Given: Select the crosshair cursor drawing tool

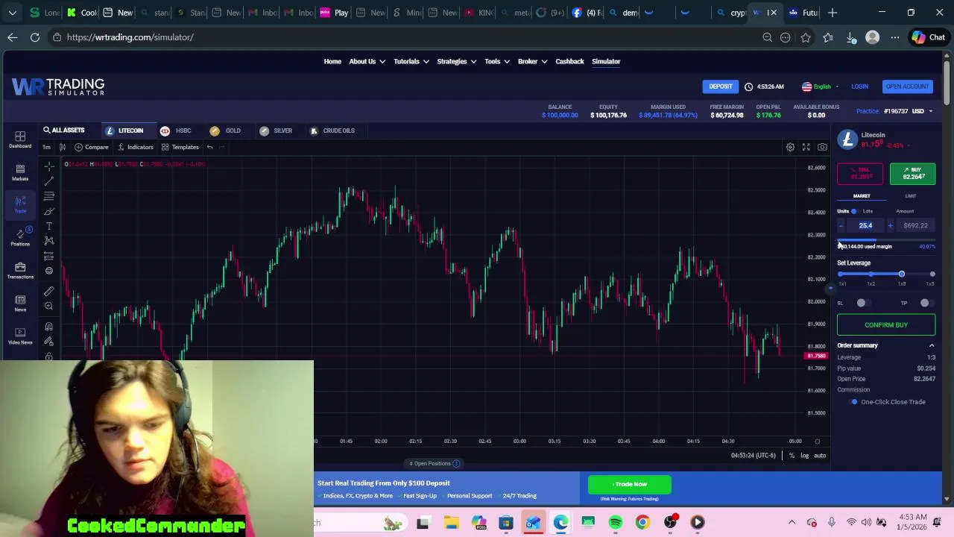Looking at the screenshot, I should click(x=48, y=166).
